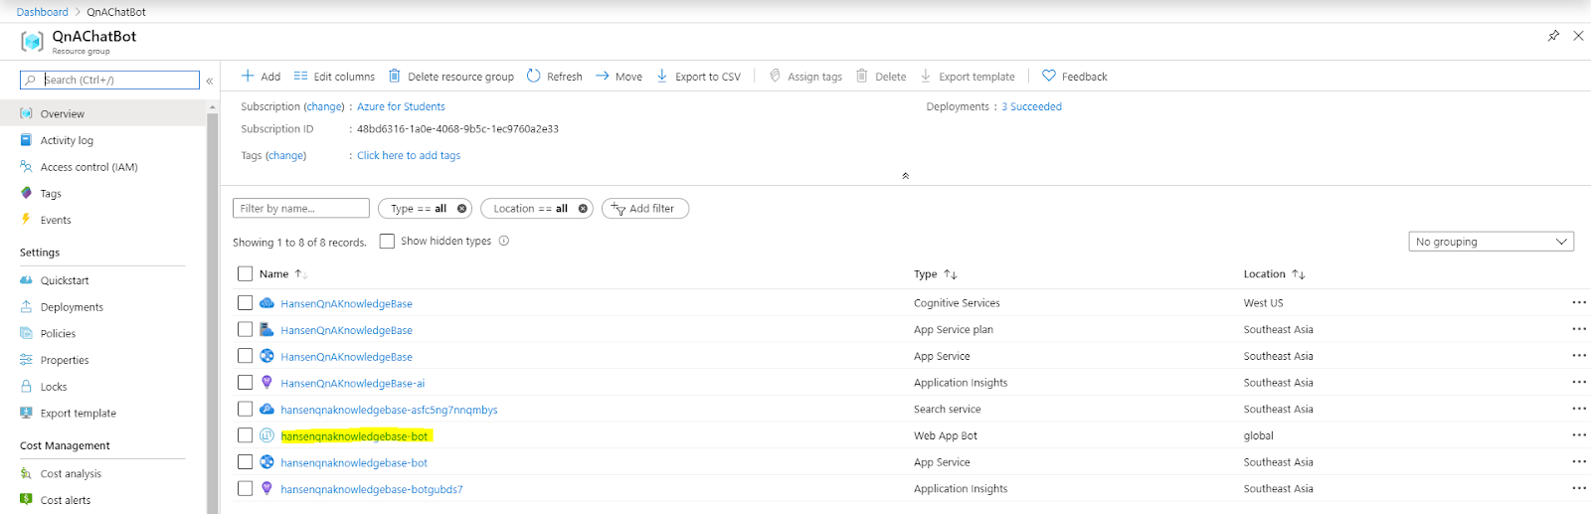Check the HansenQnAKnowledgeBase-ai row
This screenshot has height=514, width=1591.
245,382
